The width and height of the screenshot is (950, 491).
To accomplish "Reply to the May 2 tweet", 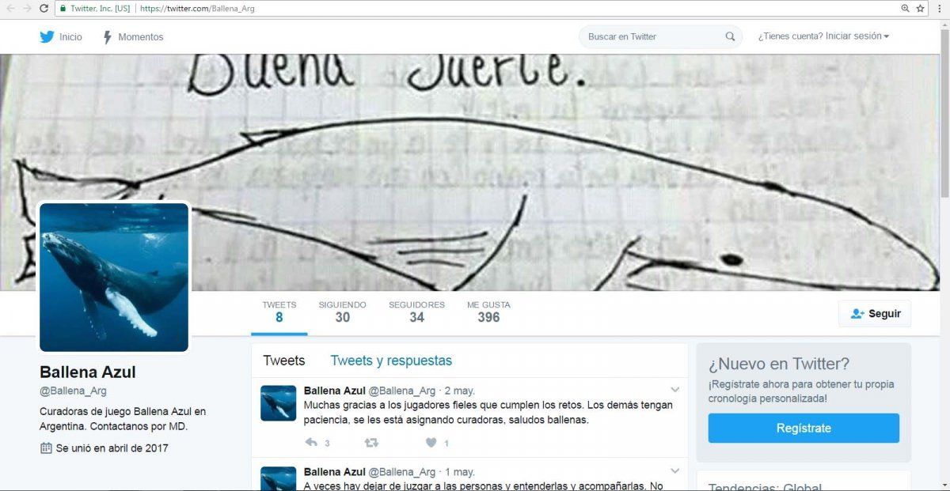I will point(311,443).
